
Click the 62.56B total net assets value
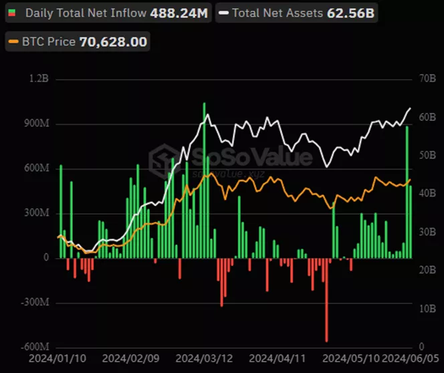coord(350,13)
